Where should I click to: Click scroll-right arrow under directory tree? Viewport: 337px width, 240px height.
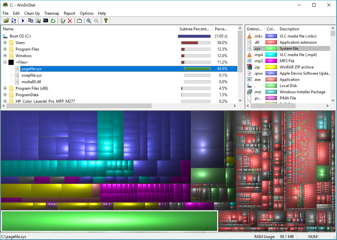(235, 106)
